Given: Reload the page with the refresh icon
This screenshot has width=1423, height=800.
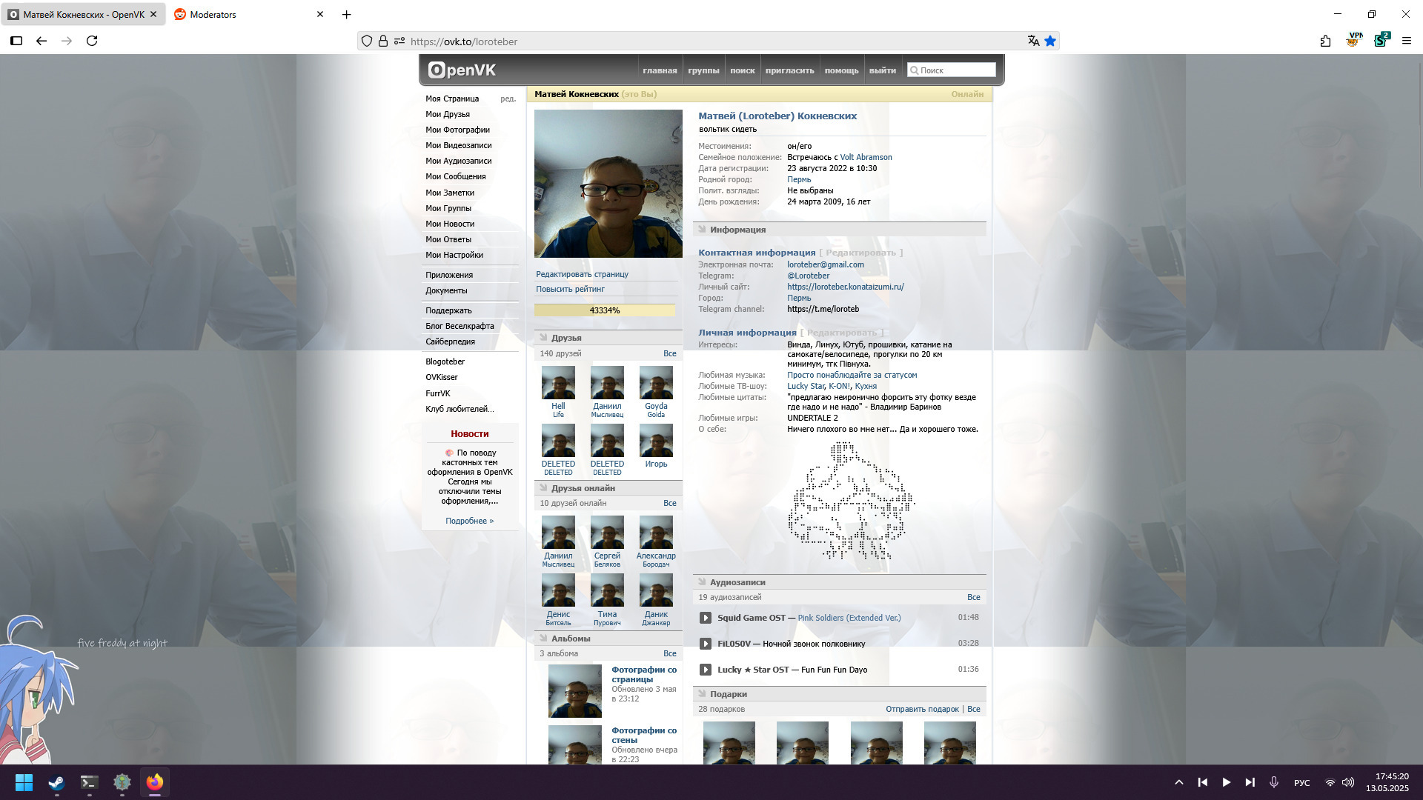Looking at the screenshot, I should click(92, 41).
